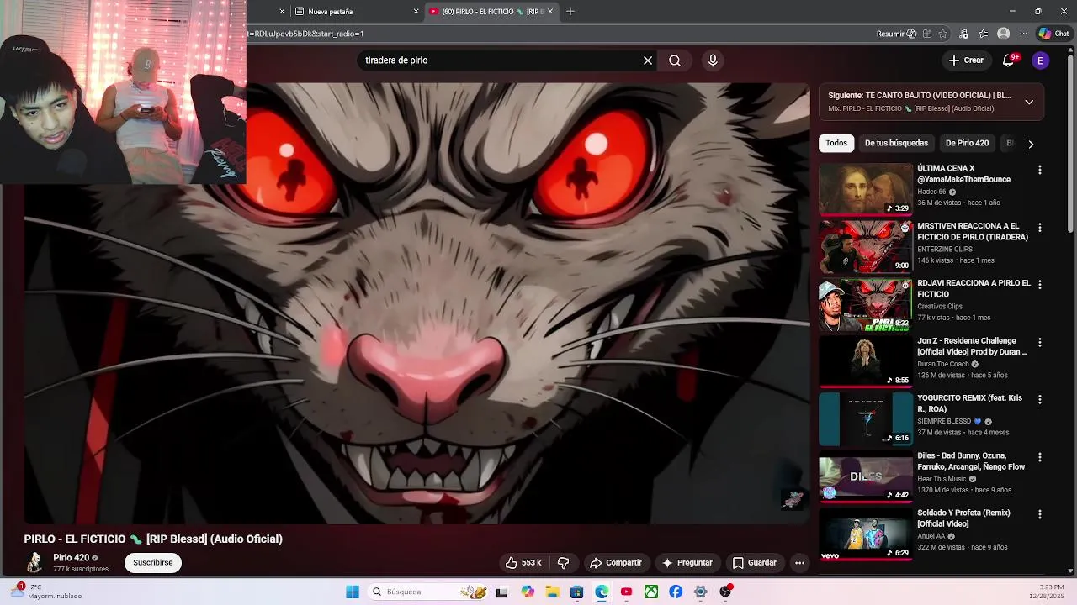Collapse the Siguiente mix panel chevron
The width and height of the screenshot is (1077, 605).
pyautogui.click(x=1029, y=102)
